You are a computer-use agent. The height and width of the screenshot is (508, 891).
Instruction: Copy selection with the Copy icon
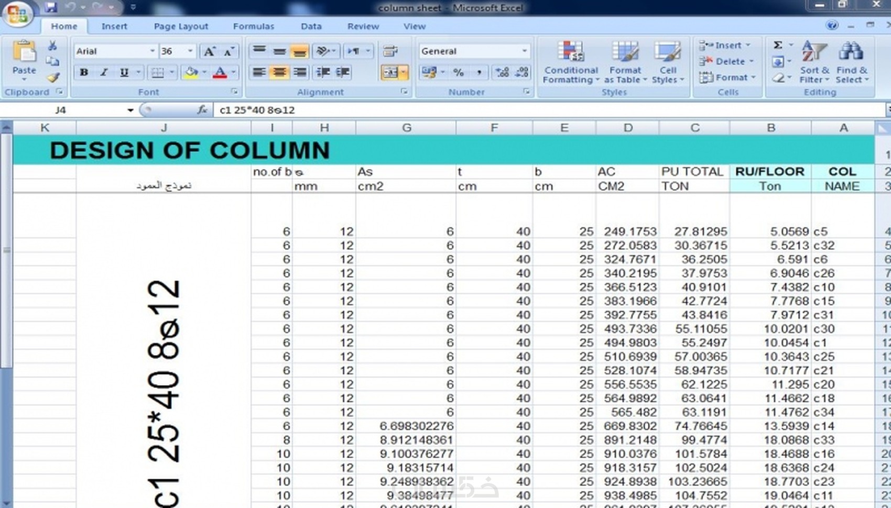[52, 62]
